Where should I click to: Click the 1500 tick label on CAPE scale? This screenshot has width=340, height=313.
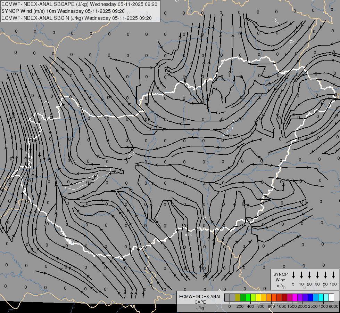292,306
